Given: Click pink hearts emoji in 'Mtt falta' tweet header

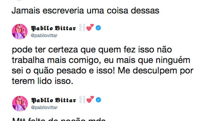Looking at the screenshot, I should pyautogui.click(x=90, y=99).
